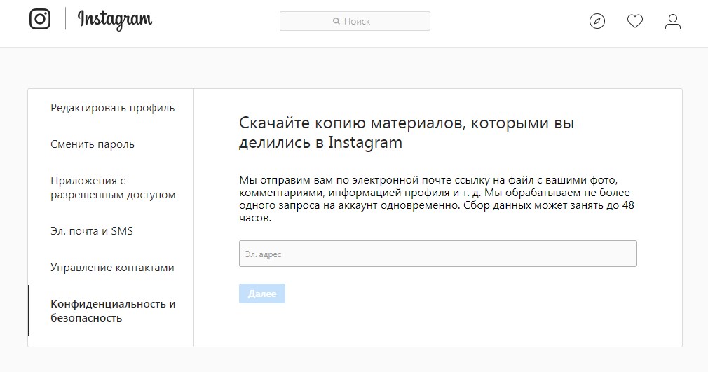The image size is (708, 372).
Task: Click the Поиск search field
Action: tap(355, 21)
